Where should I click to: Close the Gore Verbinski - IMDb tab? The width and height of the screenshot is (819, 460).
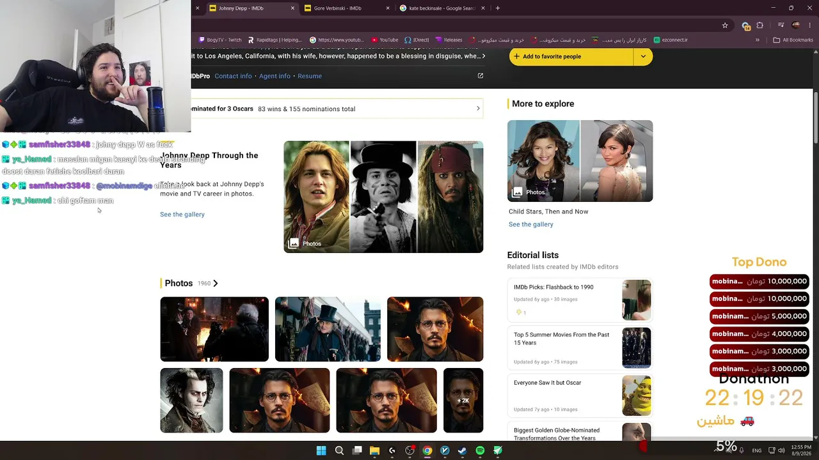pos(388,8)
